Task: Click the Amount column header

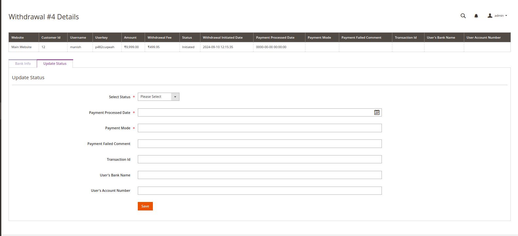Action: 130,38
